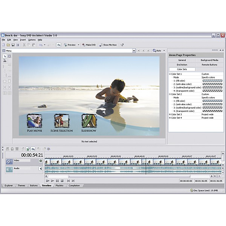Click the Play Movie thumbnail button
The image size is (226, 226).
pos(34,121)
